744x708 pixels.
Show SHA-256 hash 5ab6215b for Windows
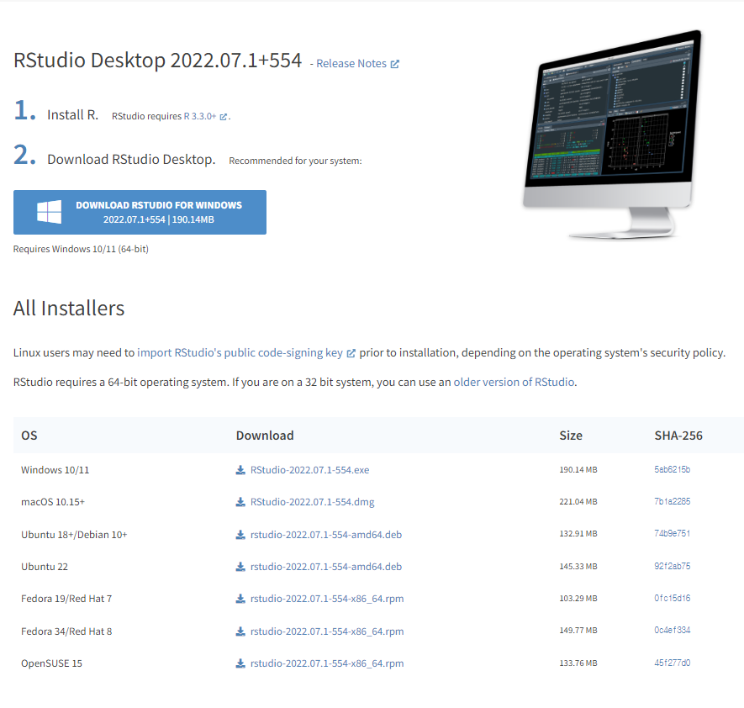click(672, 470)
